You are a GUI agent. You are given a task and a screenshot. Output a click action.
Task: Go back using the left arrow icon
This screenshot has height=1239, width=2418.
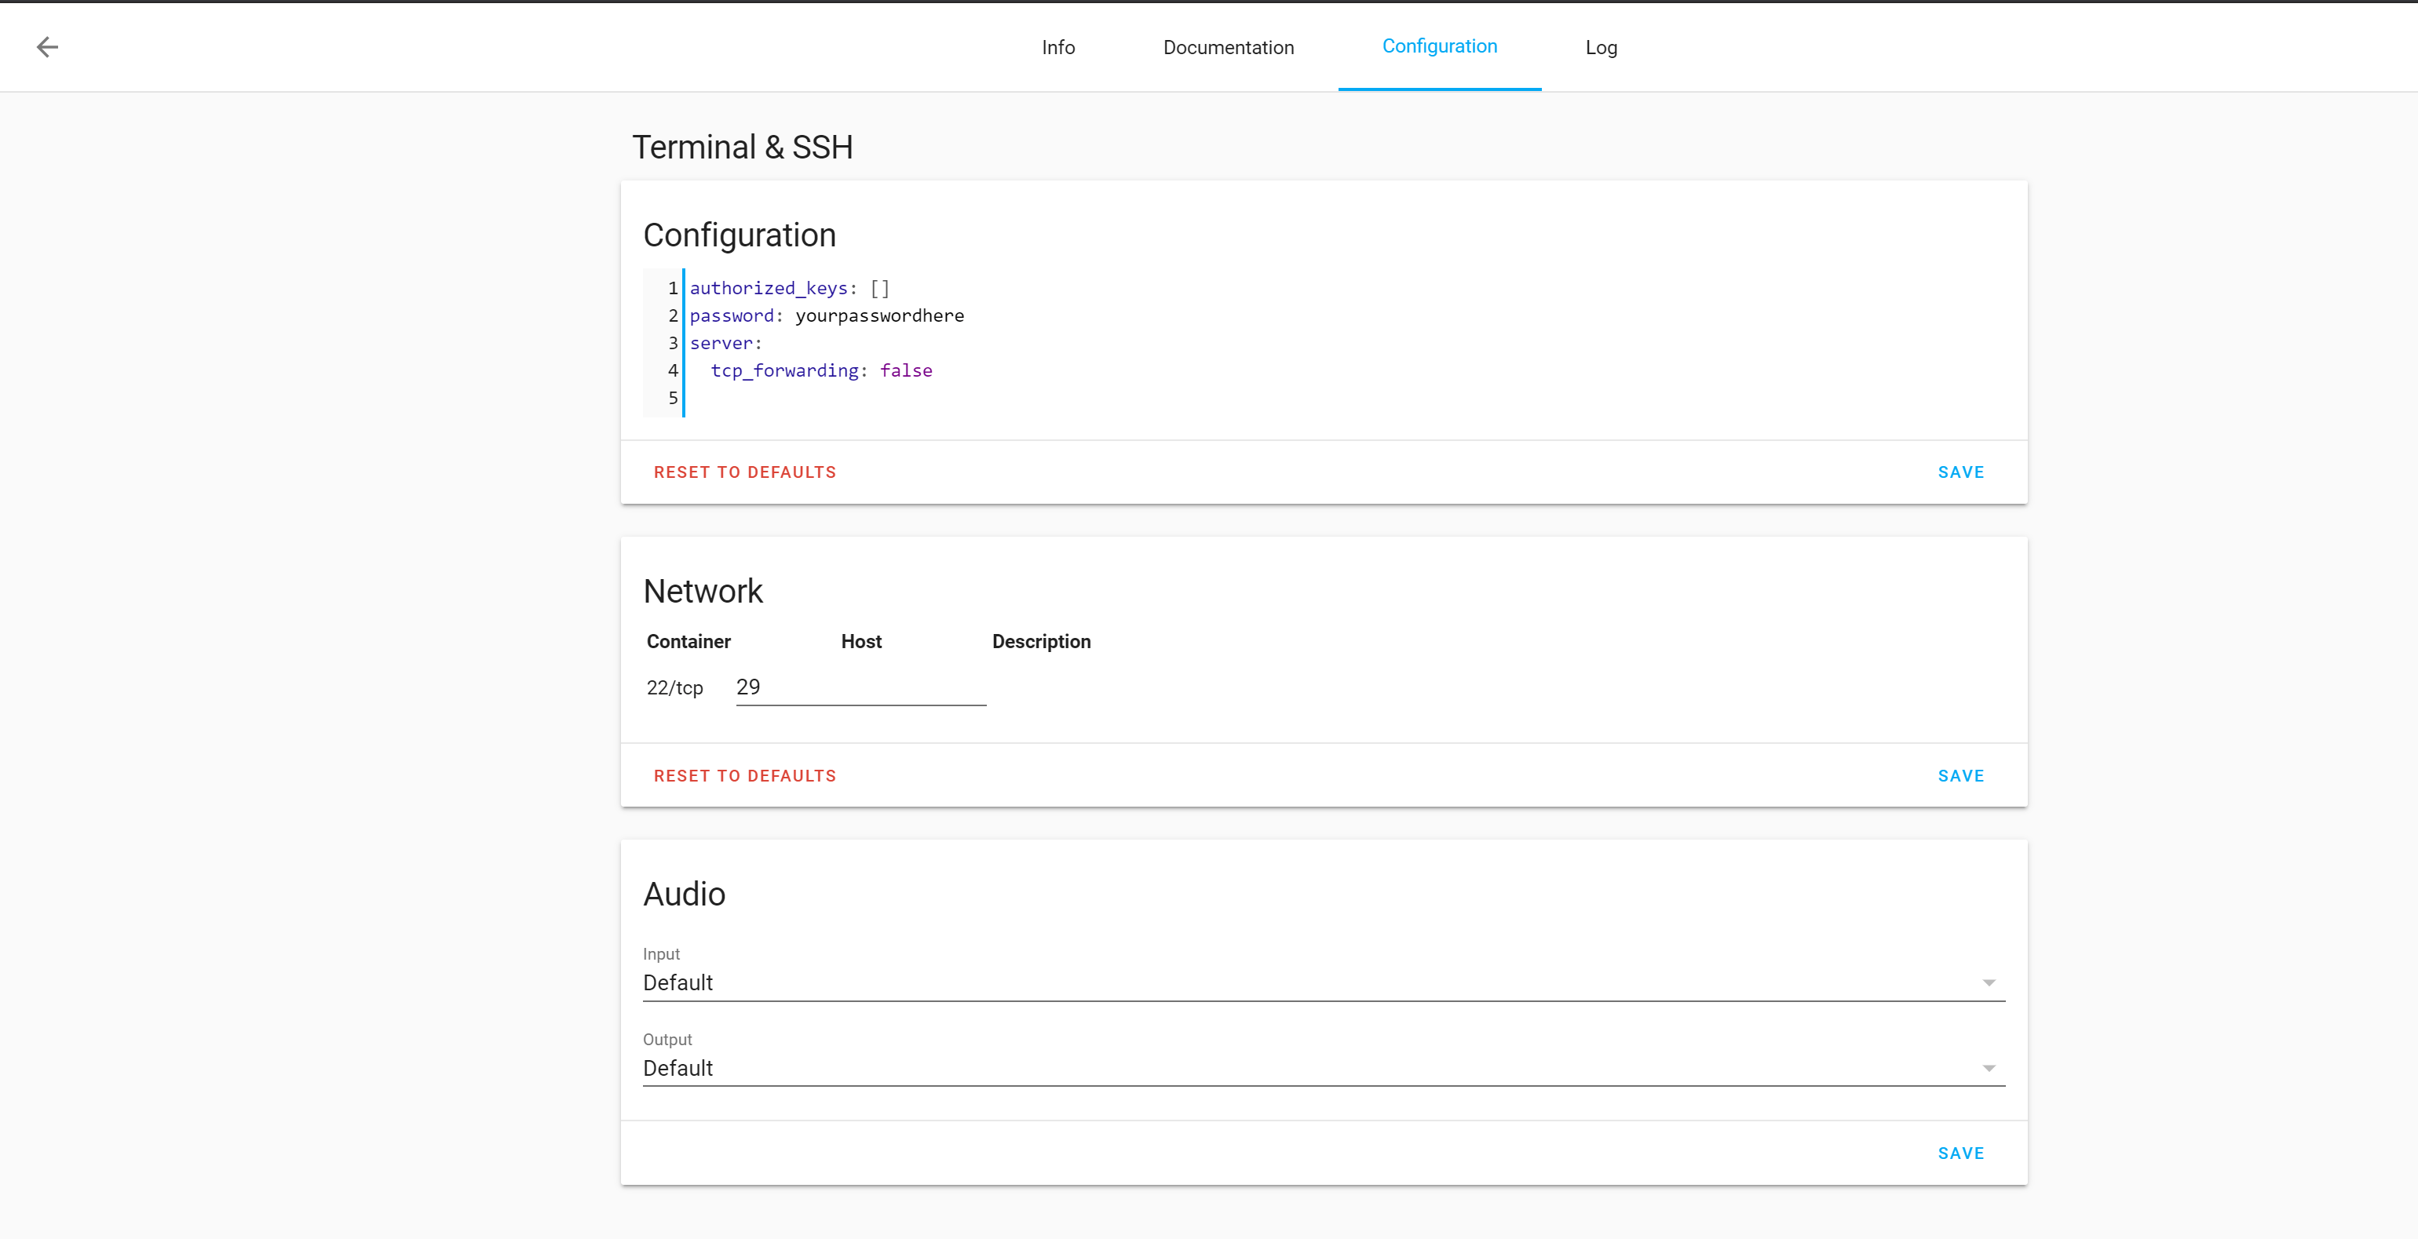(47, 47)
